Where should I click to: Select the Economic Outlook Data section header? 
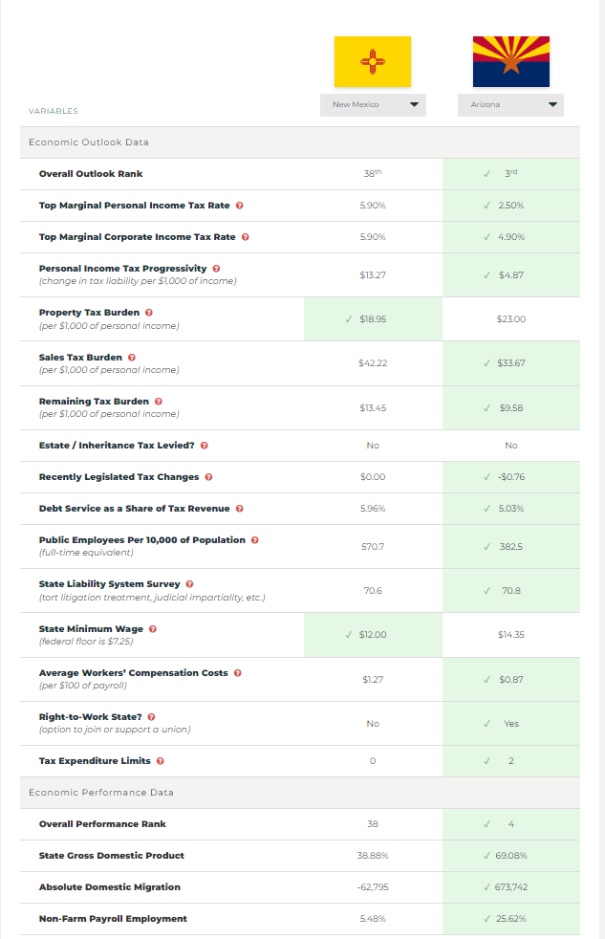(89, 142)
